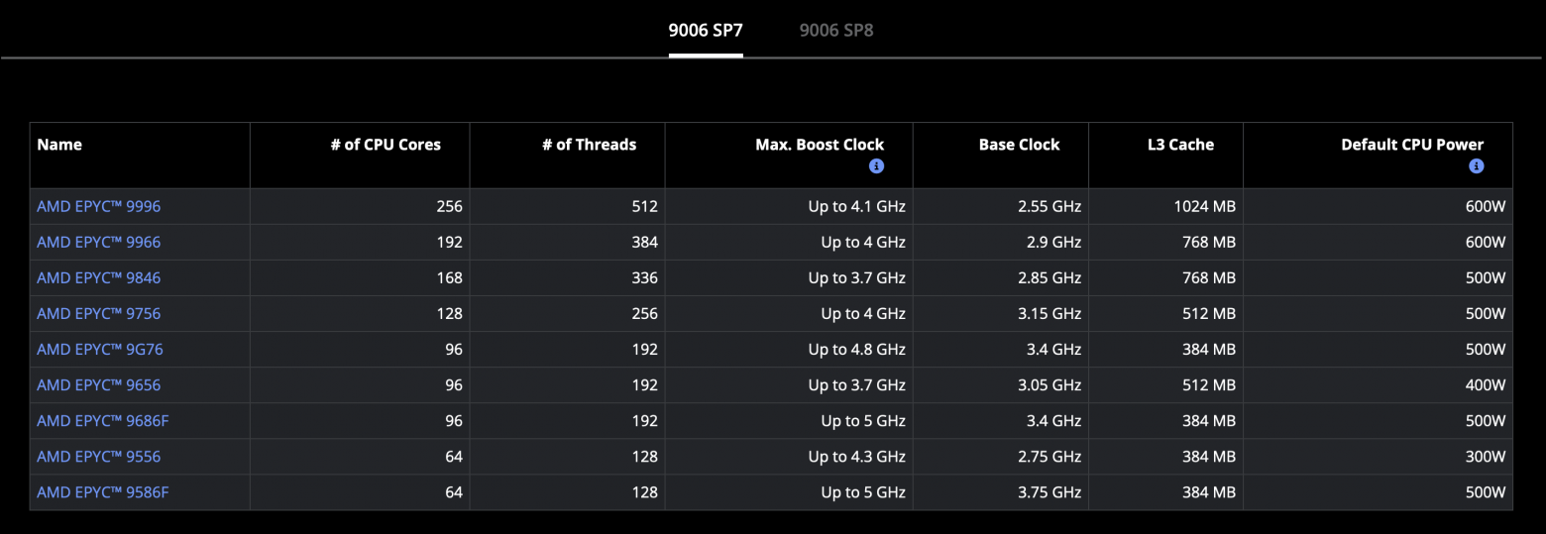Select the 9006 SP7 tab
The image size is (1546, 534).
click(706, 31)
